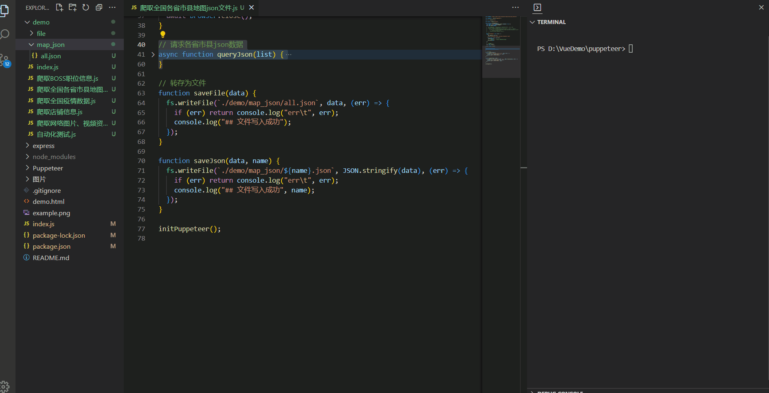The width and height of the screenshot is (769, 393).
Task: Open all.json in the Explorer
Action: pyautogui.click(x=70, y=56)
